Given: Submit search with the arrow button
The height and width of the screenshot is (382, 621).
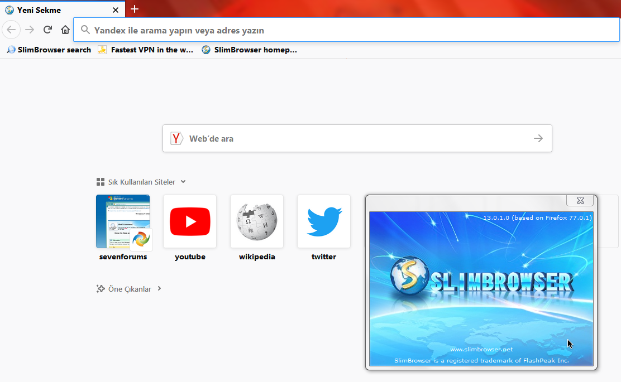Looking at the screenshot, I should pyautogui.click(x=538, y=138).
